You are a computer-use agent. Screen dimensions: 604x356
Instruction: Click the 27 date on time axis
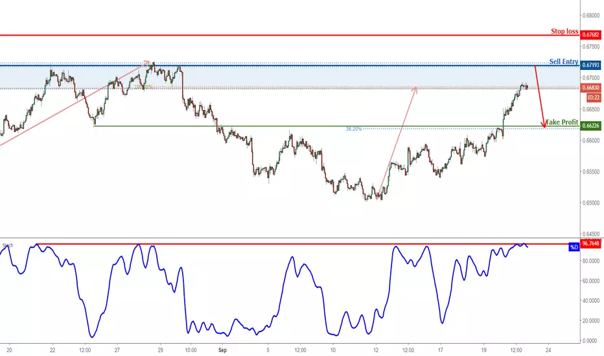pyautogui.click(x=117, y=350)
